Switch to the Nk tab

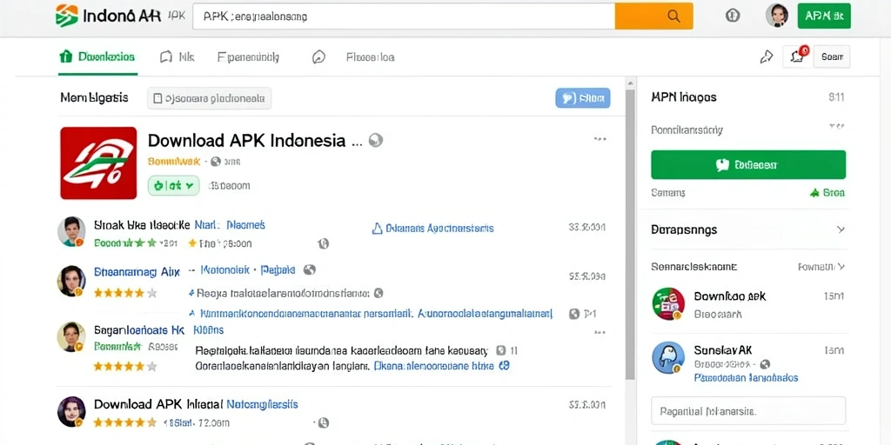pyautogui.click(x=178, y=56)
